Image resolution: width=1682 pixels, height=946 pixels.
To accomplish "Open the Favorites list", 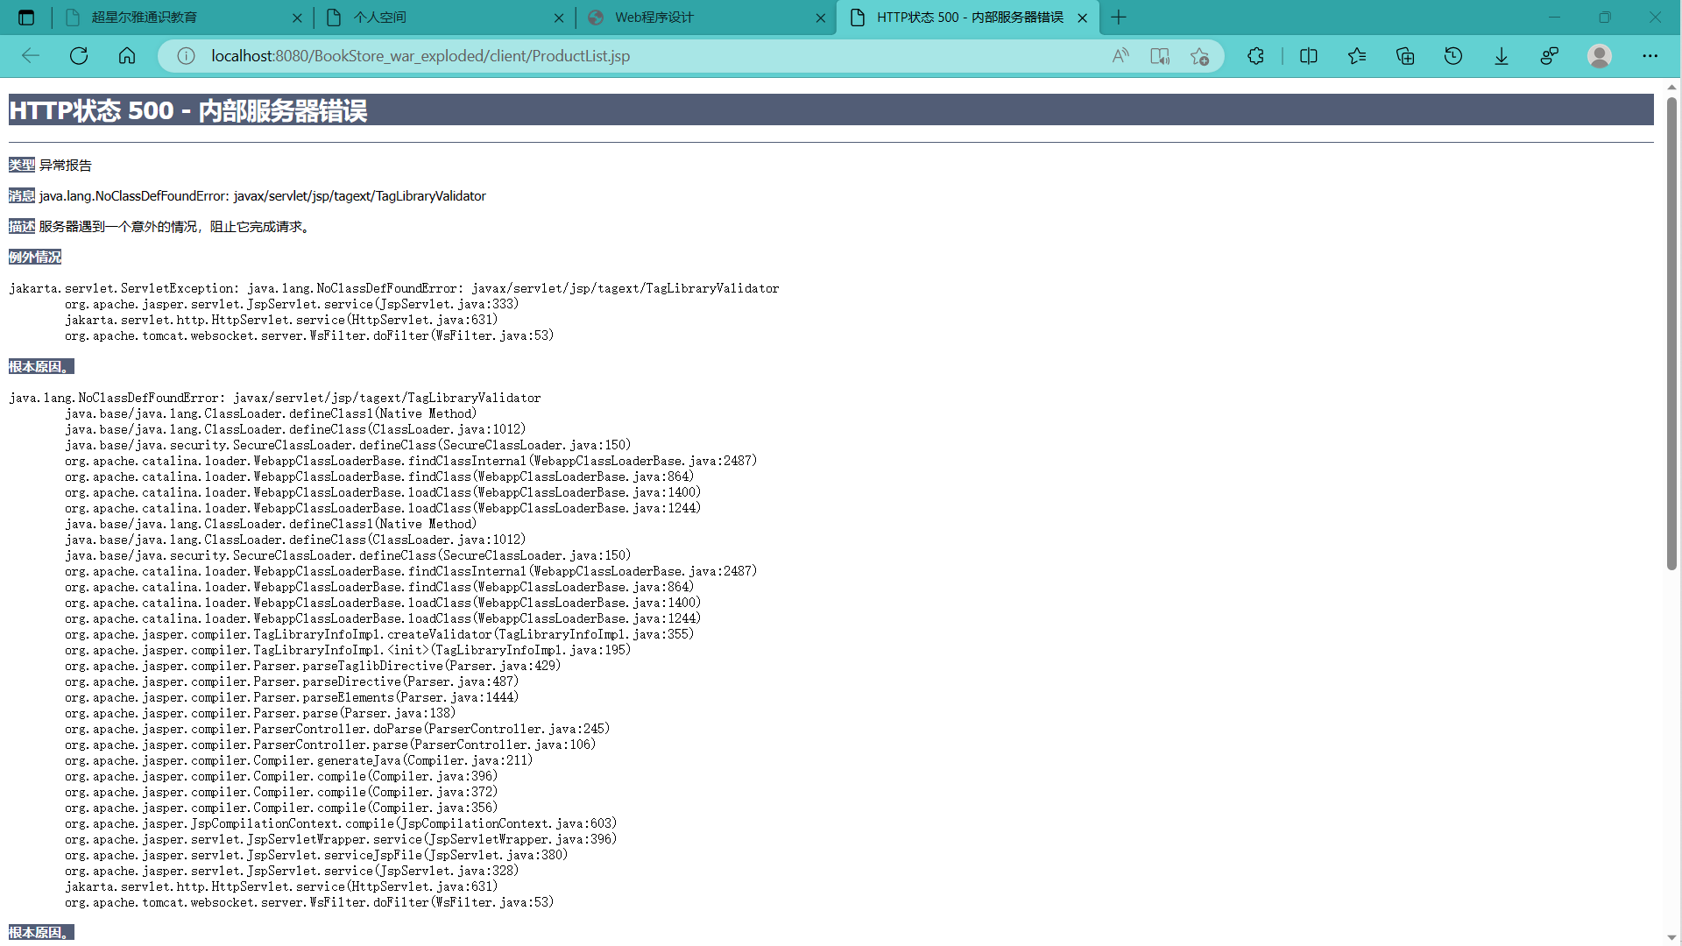I will pos(1357,56).
